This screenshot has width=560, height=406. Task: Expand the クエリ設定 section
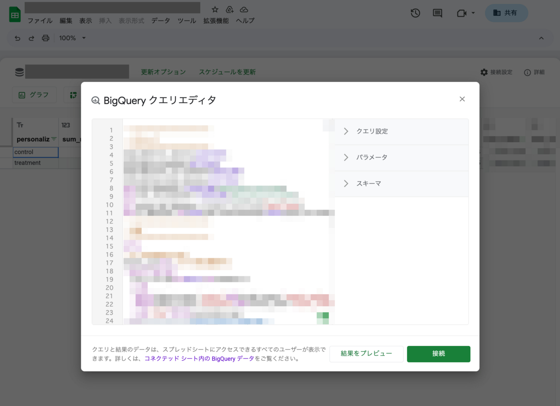click(x=402, y=131)
